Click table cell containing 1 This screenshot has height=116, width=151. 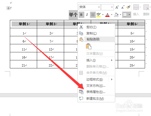tap(24, 32)
